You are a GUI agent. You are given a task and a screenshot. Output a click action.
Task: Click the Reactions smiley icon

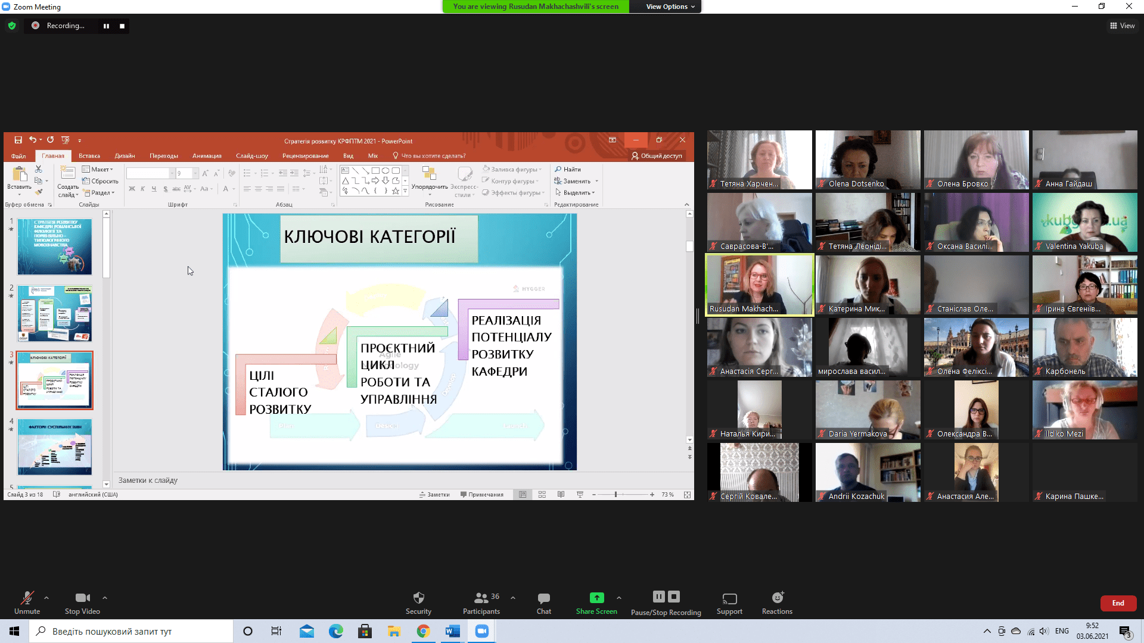pyautogui.click(x=777, y=598)
